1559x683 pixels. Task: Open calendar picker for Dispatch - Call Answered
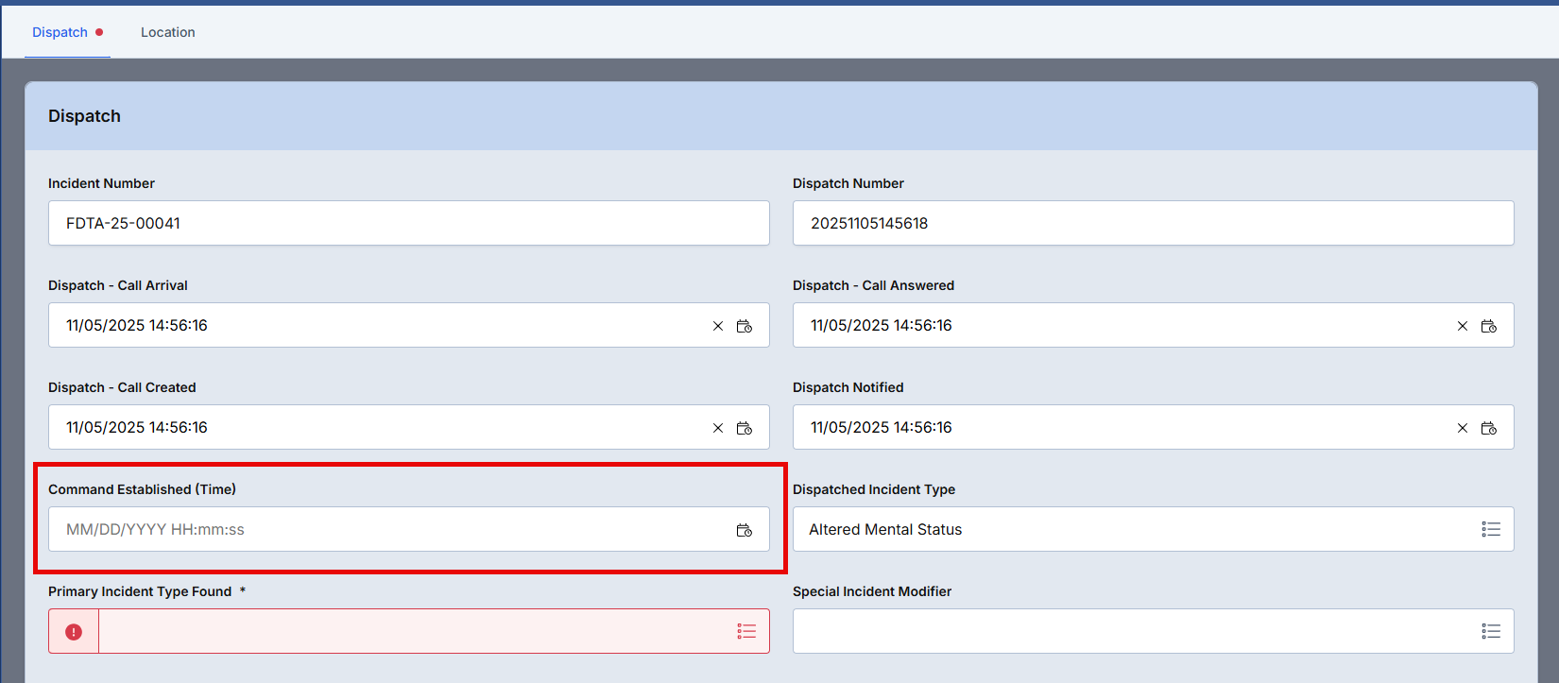pos(1489,326)
